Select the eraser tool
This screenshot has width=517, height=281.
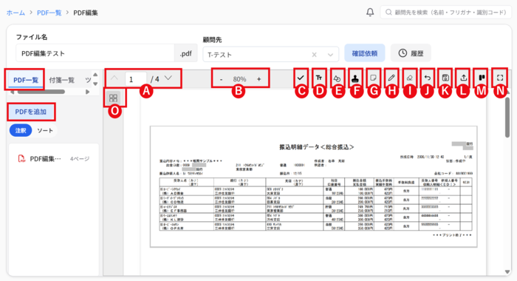coord(409,78)
